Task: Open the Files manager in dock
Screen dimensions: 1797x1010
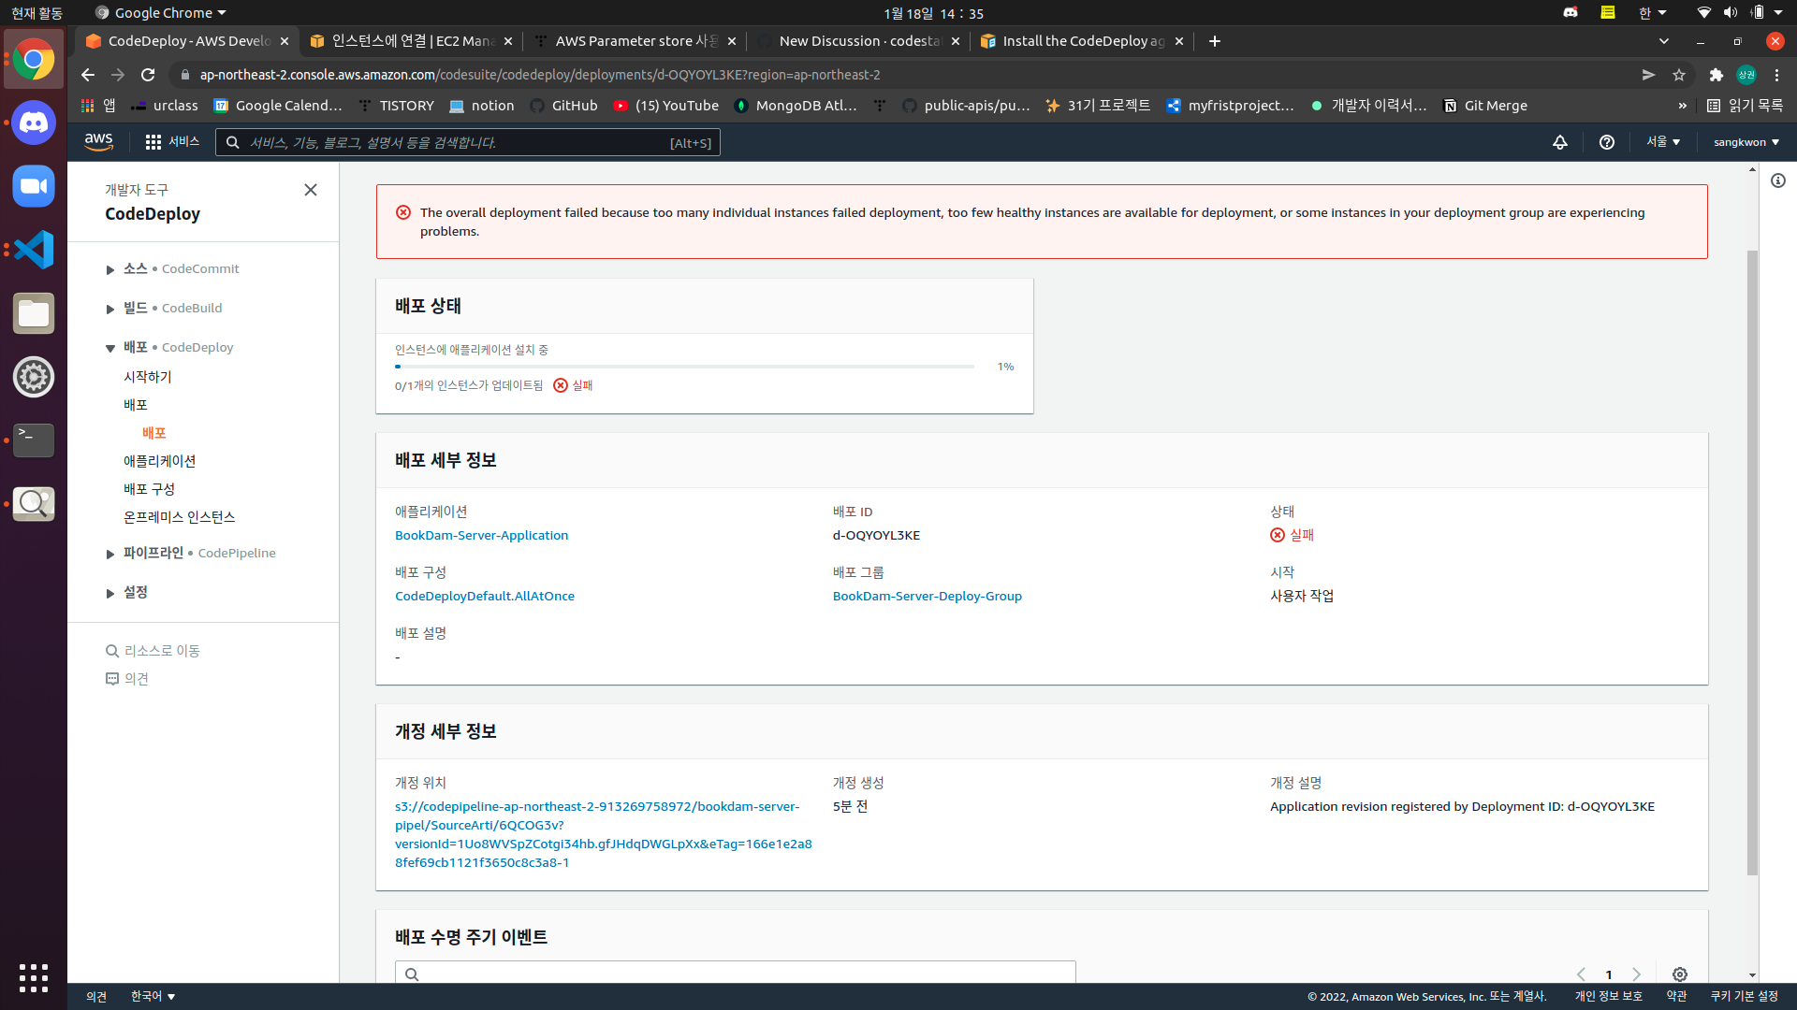Action: point(34,313)
